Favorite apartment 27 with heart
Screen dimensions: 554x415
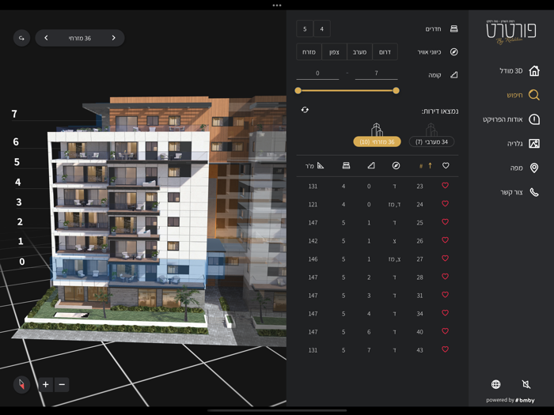(445, 258)
